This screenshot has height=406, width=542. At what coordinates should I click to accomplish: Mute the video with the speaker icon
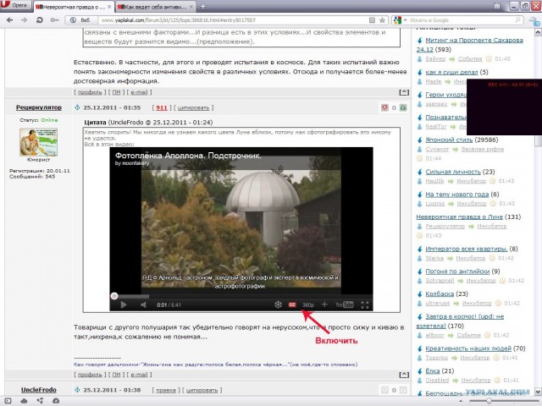tap(143, 304)
